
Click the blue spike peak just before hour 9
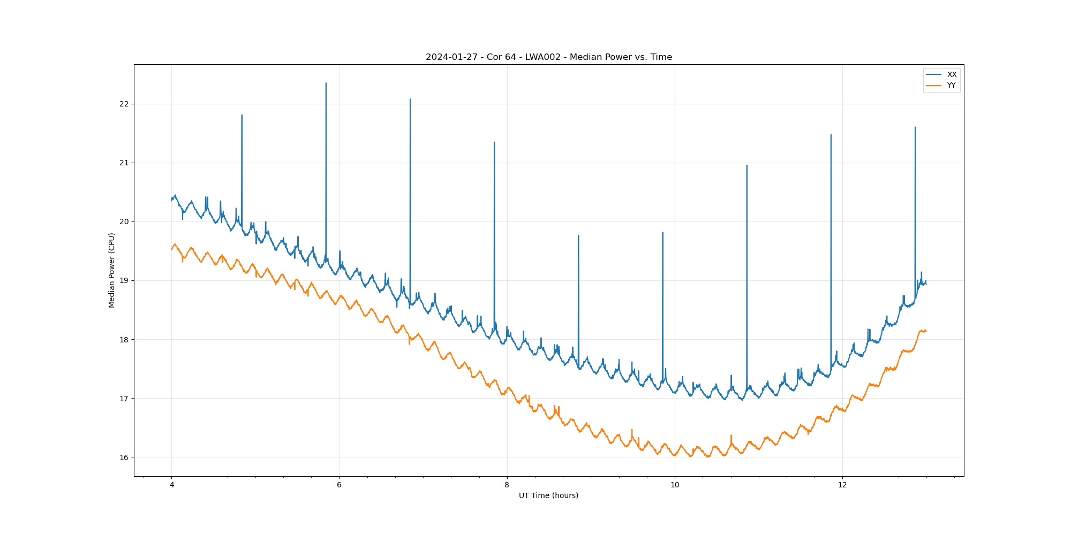tap(578, 235)
